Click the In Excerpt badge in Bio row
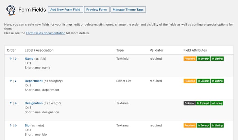Image resolution: width=238 pixels, height=140 pixels. point(203,125)
